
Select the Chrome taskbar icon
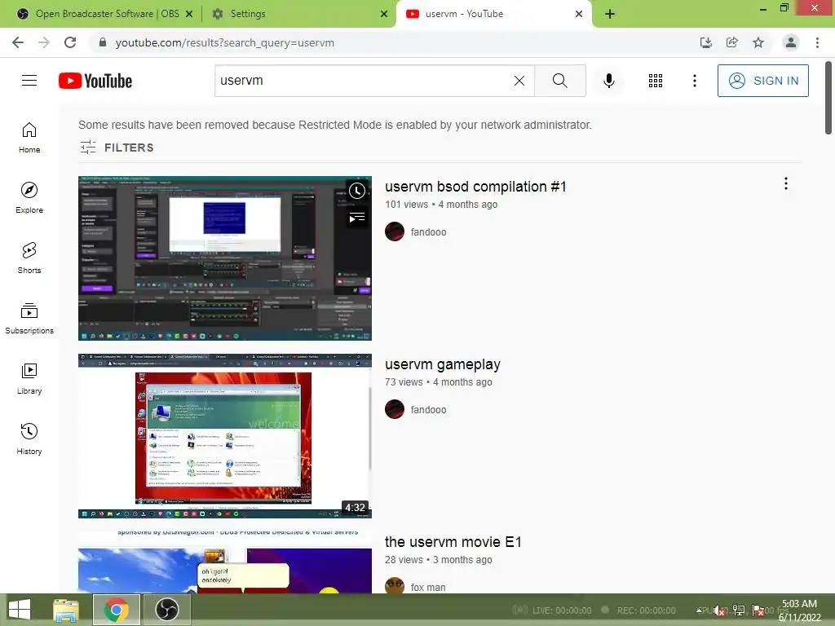click(117, 610)
